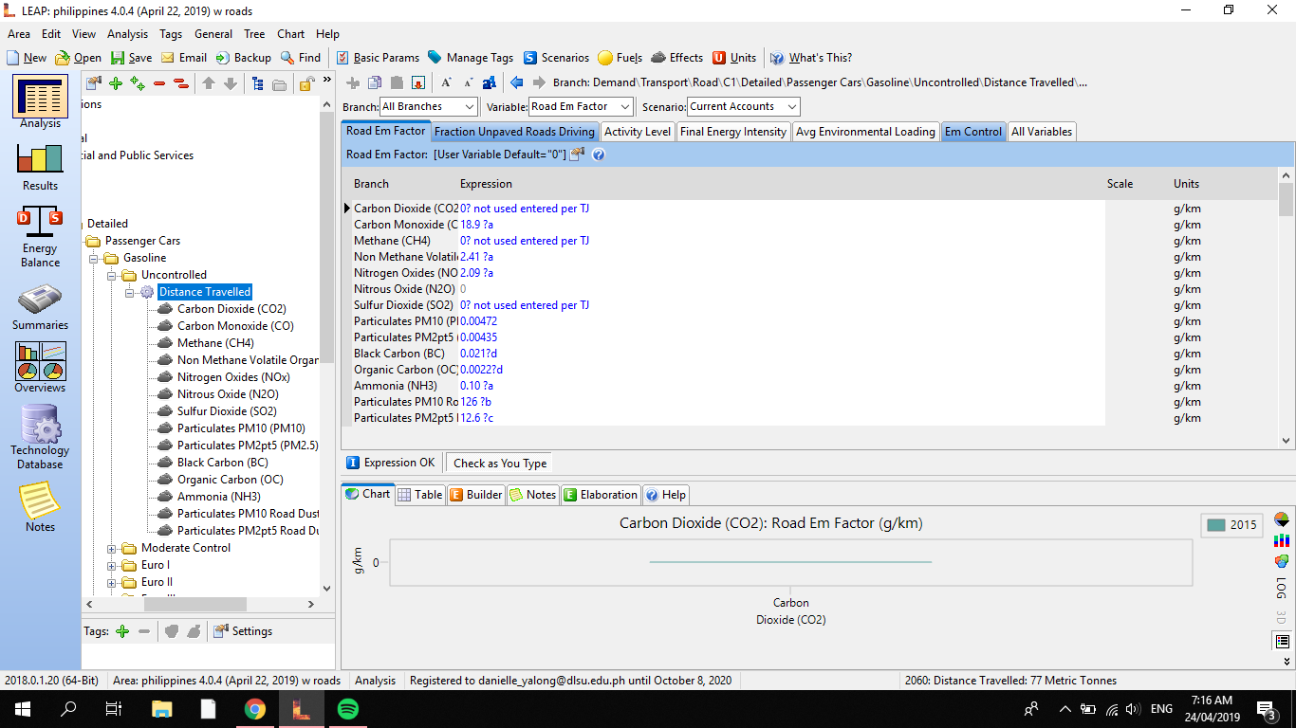Click the 2015 legend color swatch

point(1216,525)
